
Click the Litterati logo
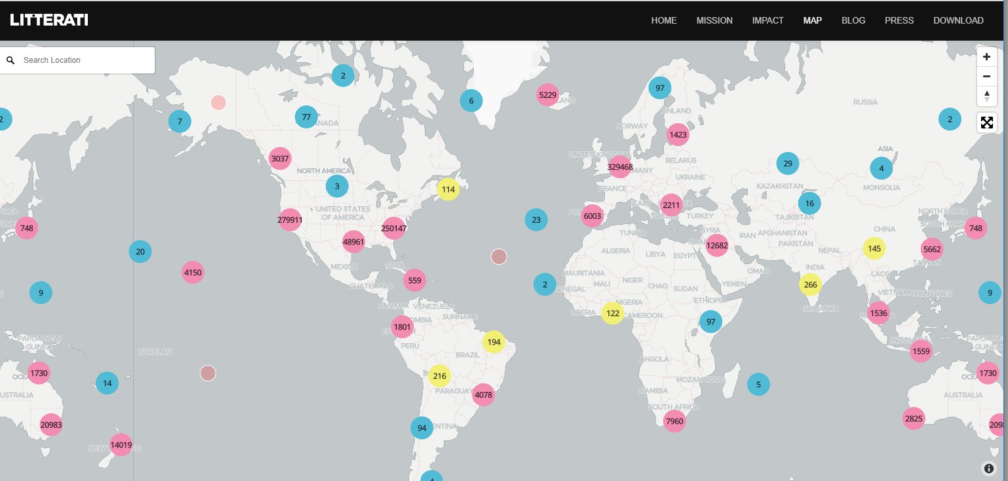coord(49,20)
